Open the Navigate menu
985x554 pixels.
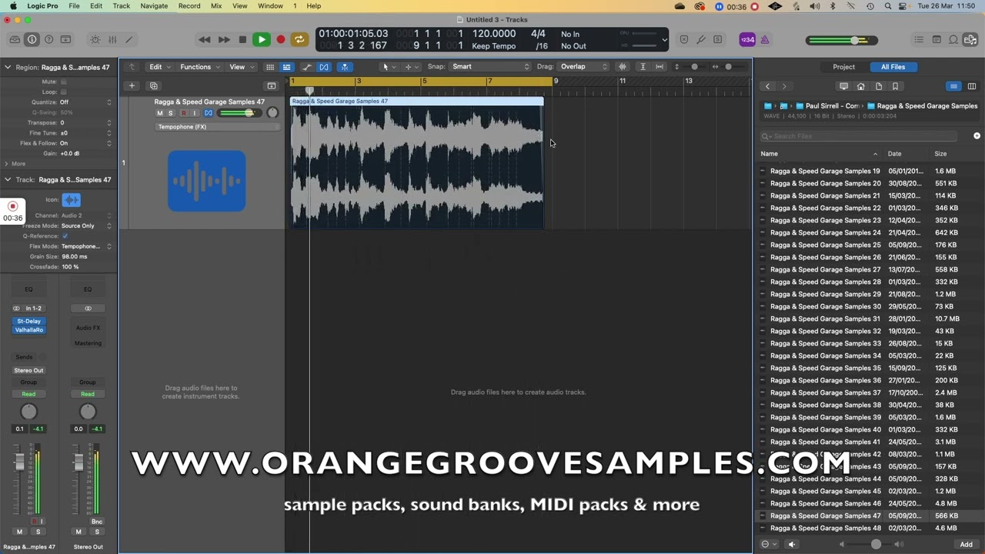pos(154,6)
